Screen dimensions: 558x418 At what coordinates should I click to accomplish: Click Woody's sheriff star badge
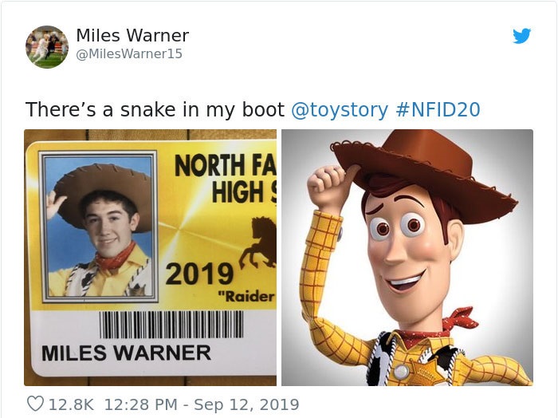tap(425, 372)
